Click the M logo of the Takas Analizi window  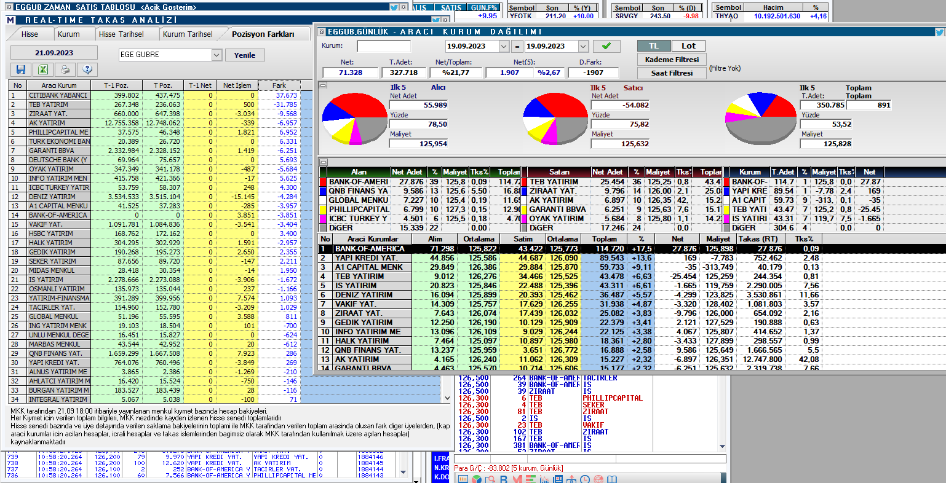[10, 20]
